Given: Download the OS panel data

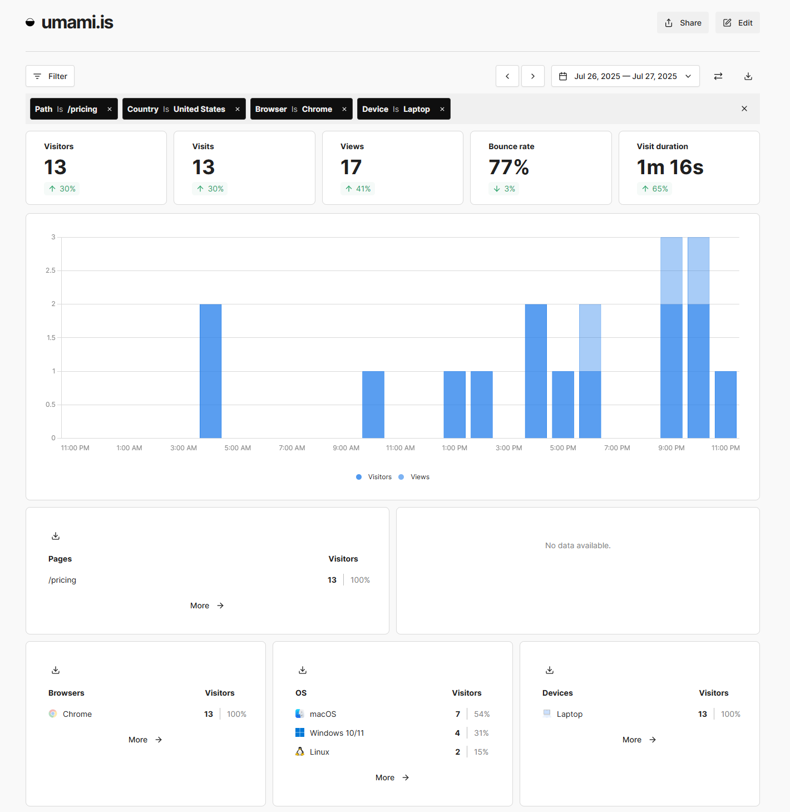Looking at the screenshot, I should [x=303, y=670].
